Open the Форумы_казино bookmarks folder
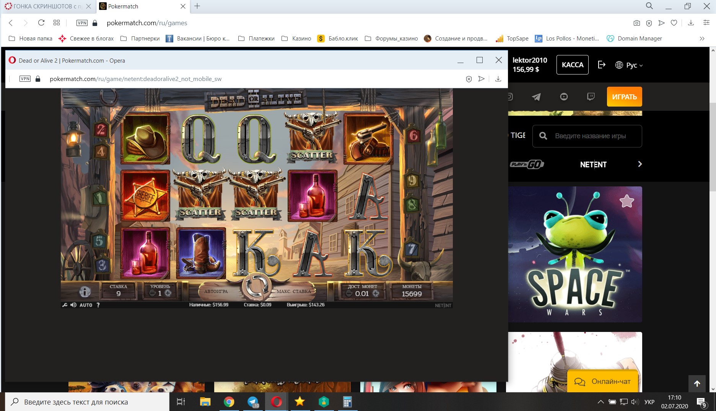Image resolution: width=716 pixels, height=411 pixels. point(391,39)
